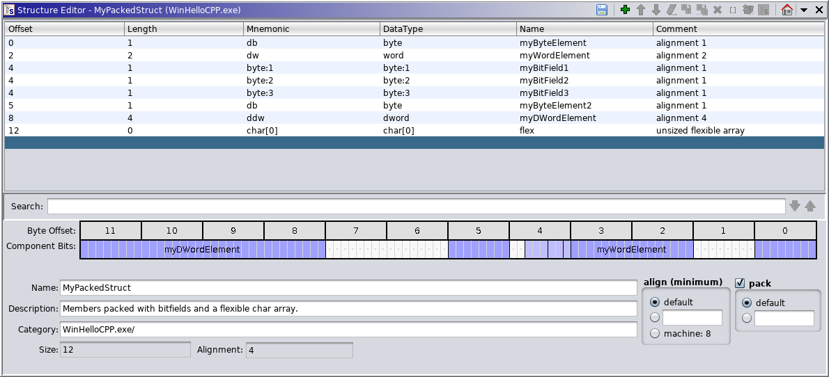This screenshot has height=377, width=829.
Task: Click the DataType column header
Action: [448, 29]
